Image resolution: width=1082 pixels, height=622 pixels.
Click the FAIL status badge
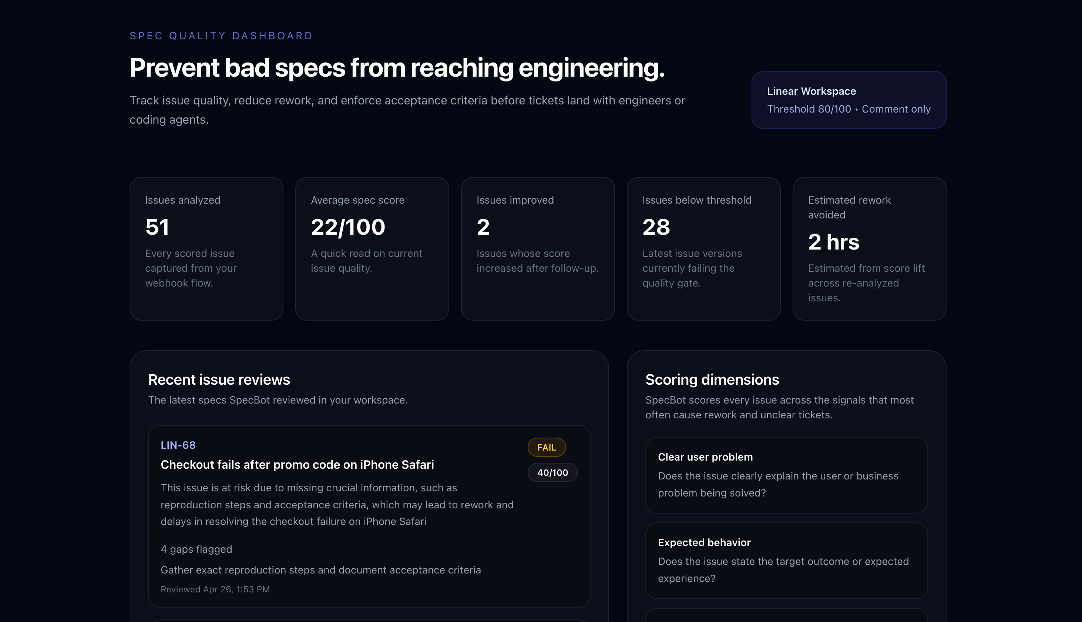[546, 447]
